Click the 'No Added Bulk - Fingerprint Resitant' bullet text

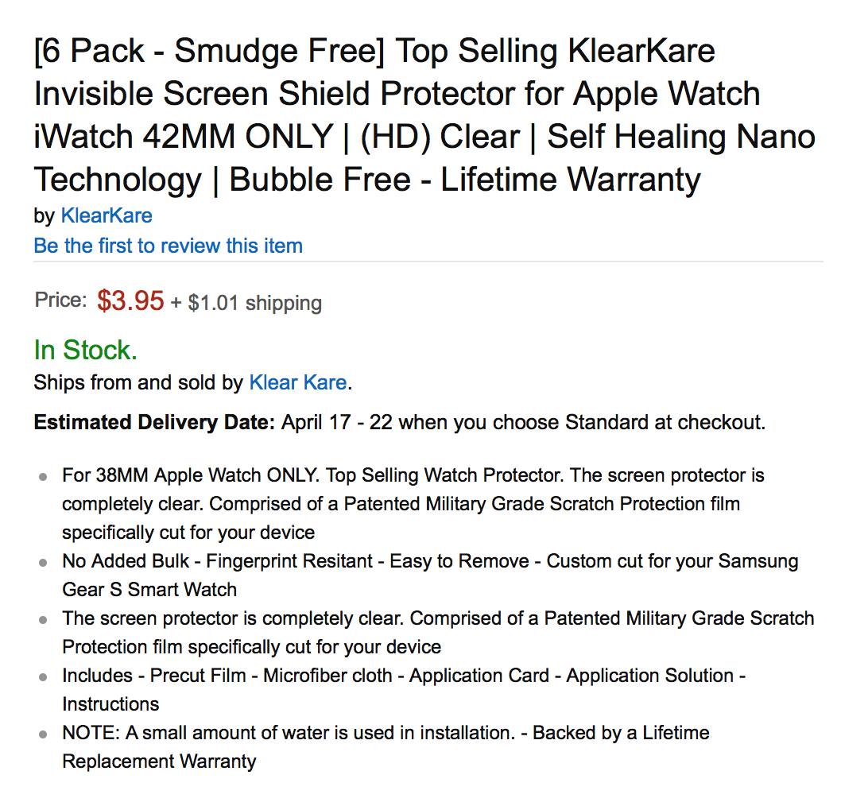coord(217,561)
